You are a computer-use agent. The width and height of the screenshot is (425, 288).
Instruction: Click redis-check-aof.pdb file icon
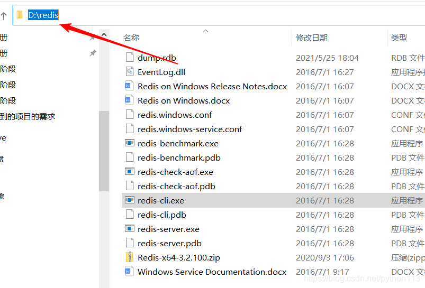click(130, 186)
